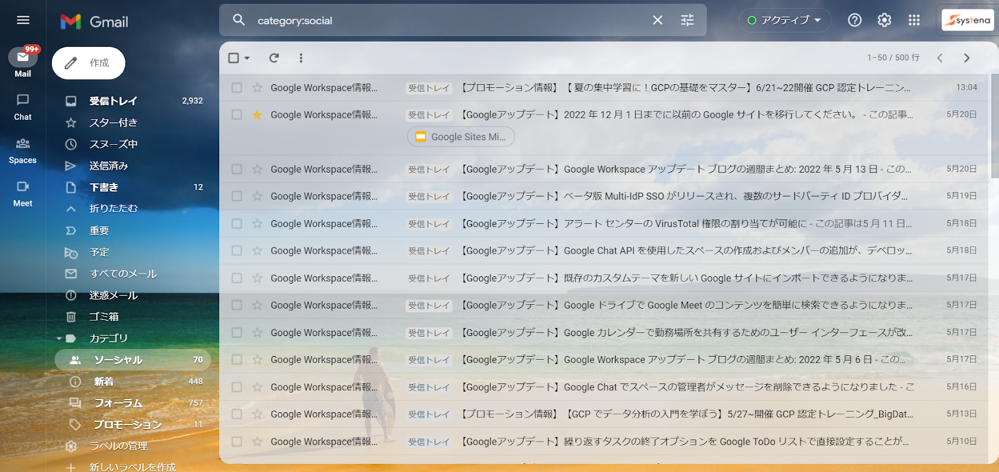Open the Google Sites Mi... attachment chip
This screenshot has width=999, height=472.
coord(461,137)
